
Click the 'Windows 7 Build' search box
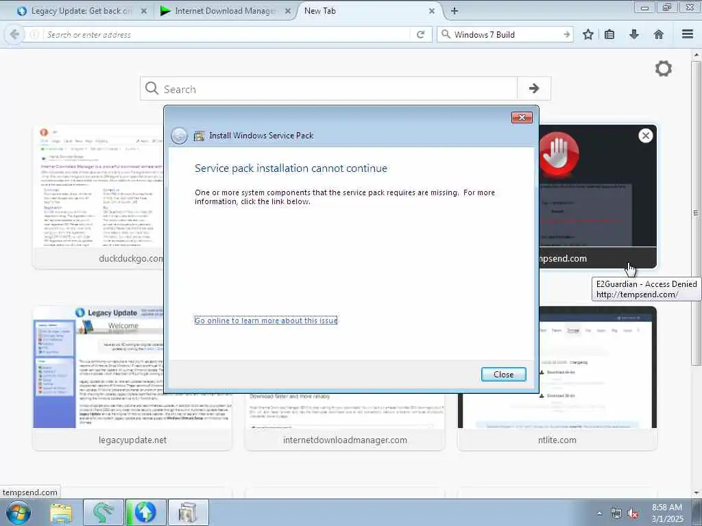coord(506,34)
